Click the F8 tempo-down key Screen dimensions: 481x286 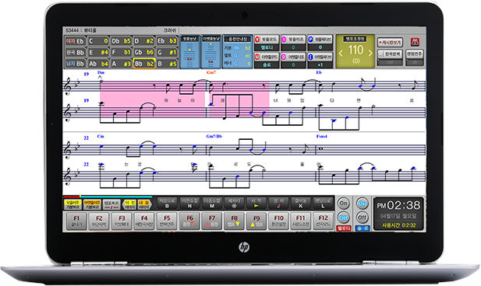pyautogui.click(x=234, y=221)
